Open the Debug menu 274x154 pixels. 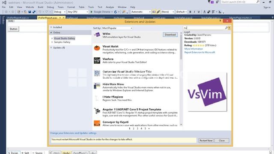pos(51,7)
